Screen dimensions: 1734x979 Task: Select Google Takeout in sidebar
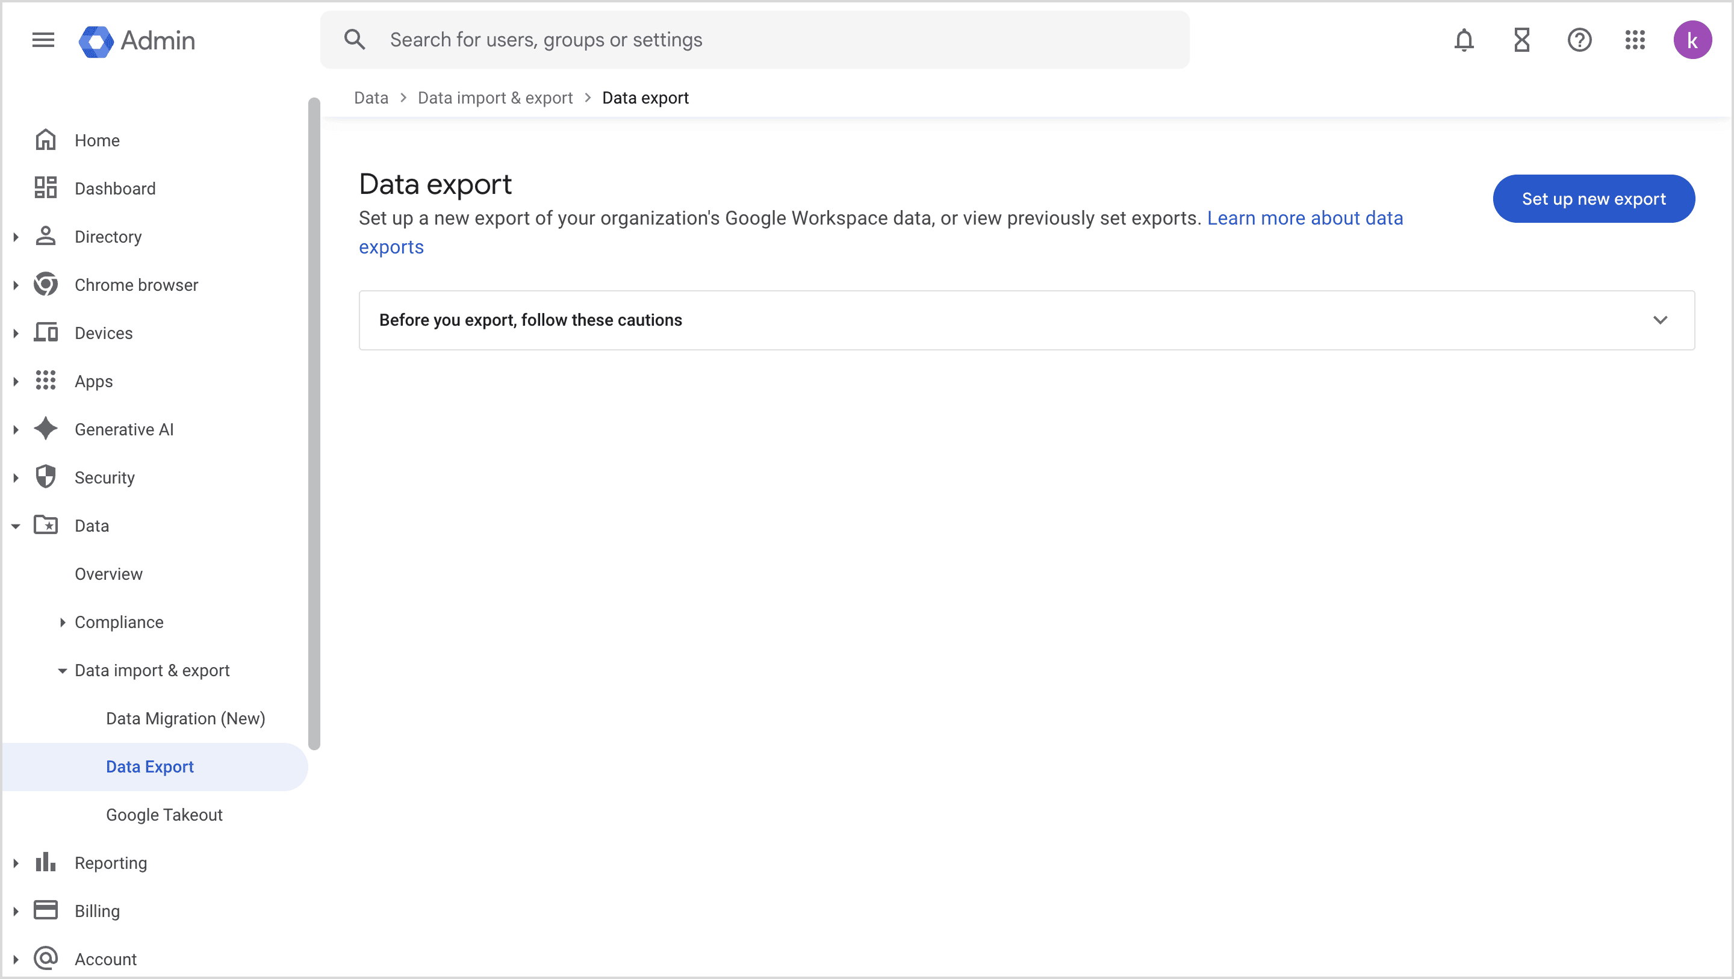coord(164,815)
